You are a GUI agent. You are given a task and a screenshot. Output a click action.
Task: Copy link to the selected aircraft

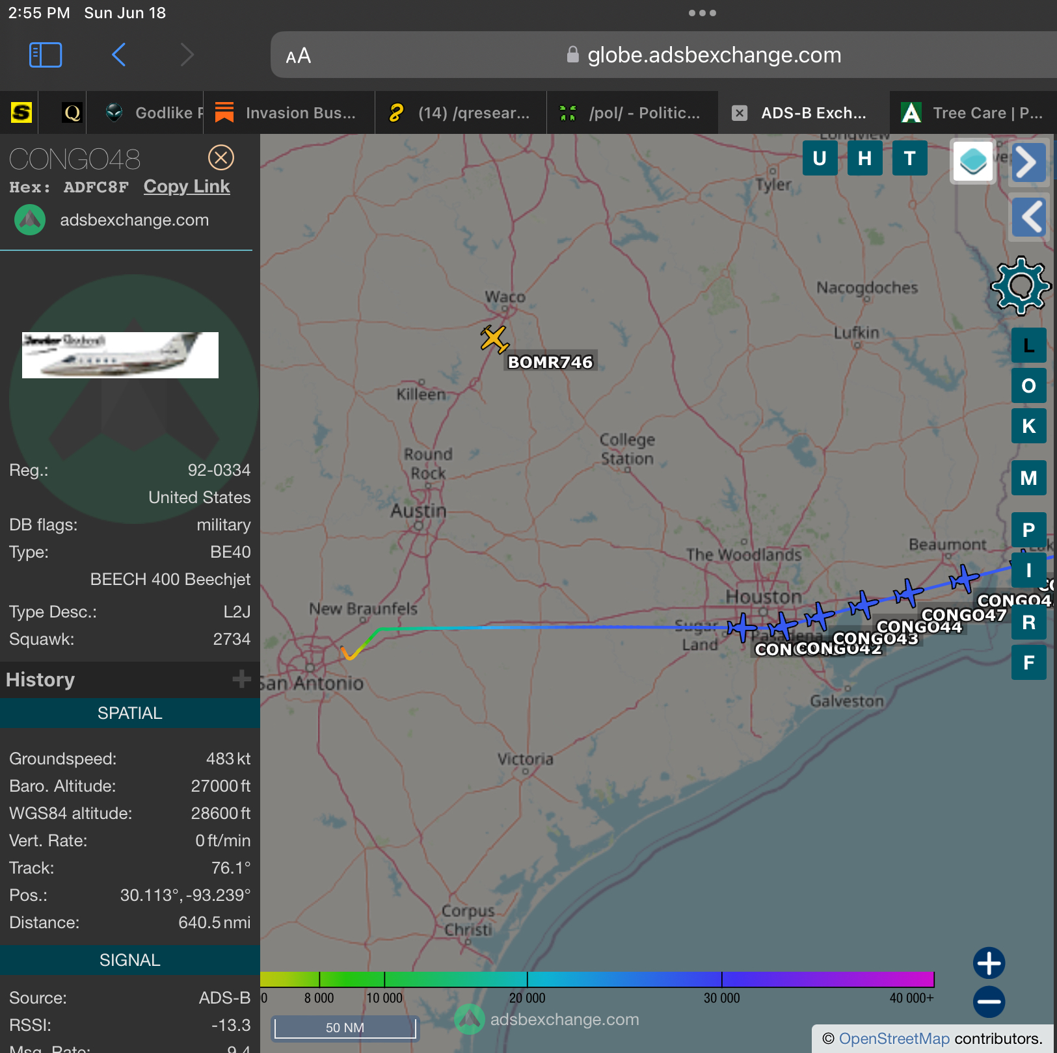pos(187,187)
